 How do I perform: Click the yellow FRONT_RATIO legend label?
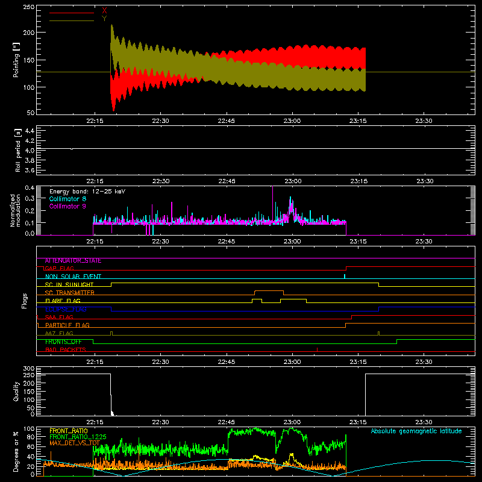69,431
